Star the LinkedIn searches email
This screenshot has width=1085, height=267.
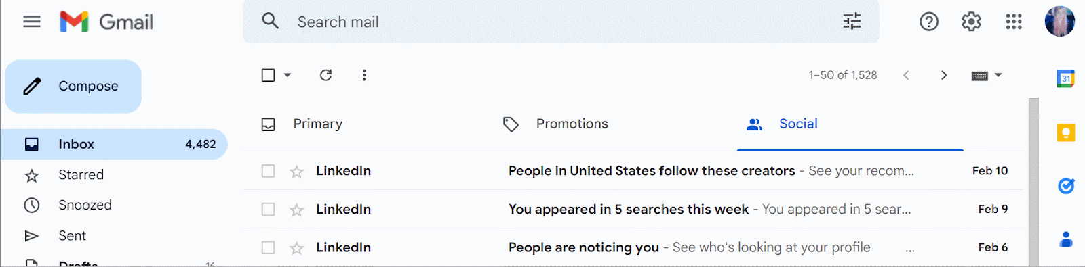(296, 210)
